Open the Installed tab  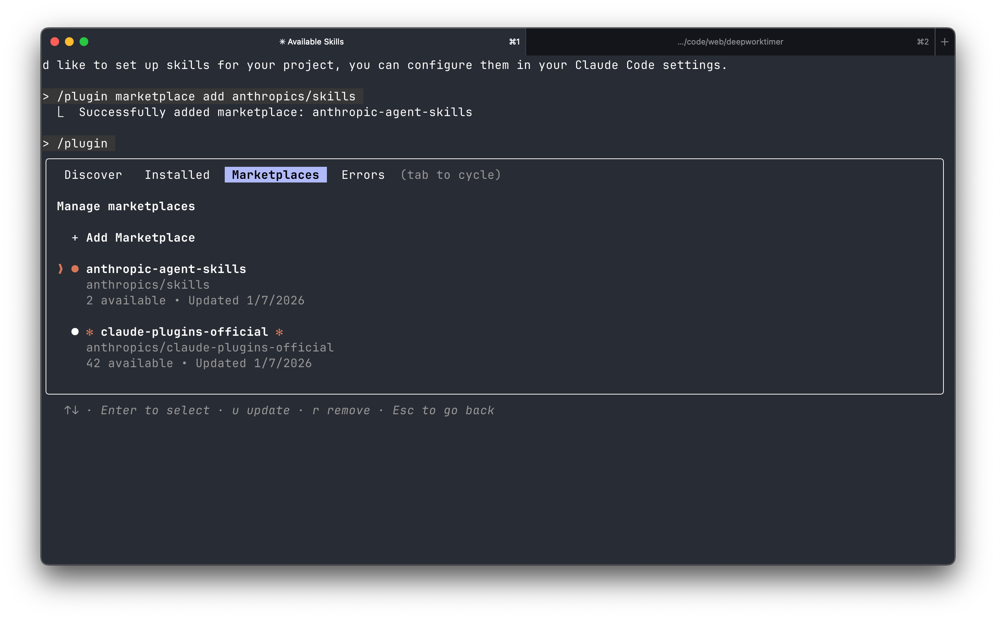[x=177, y=175]
